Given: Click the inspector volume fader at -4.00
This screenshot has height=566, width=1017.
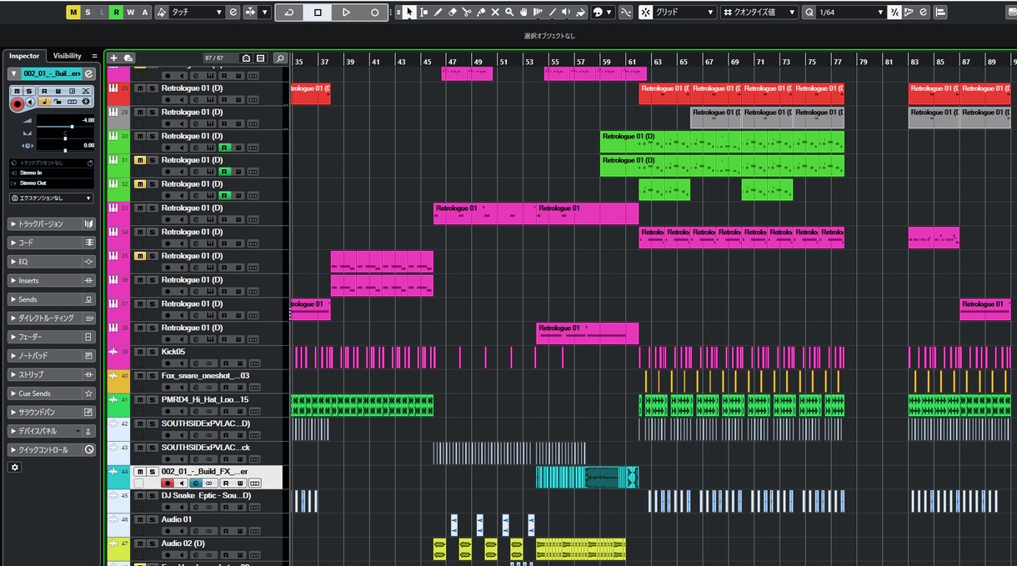Looking at the screenshot, I should (x=72, y=127).
